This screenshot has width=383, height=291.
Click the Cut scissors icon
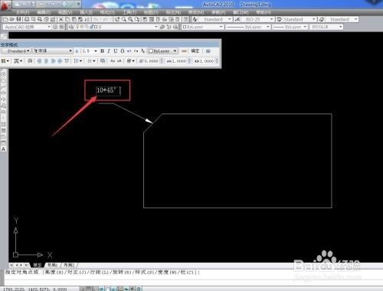pyautogui.click(x=61, y=19)
